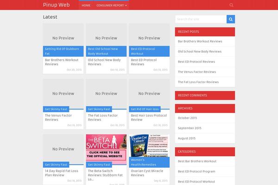This screenshot has height=185, width=278.
Task: Click the blue sidebar search button
Action: (x=231, y=19)
